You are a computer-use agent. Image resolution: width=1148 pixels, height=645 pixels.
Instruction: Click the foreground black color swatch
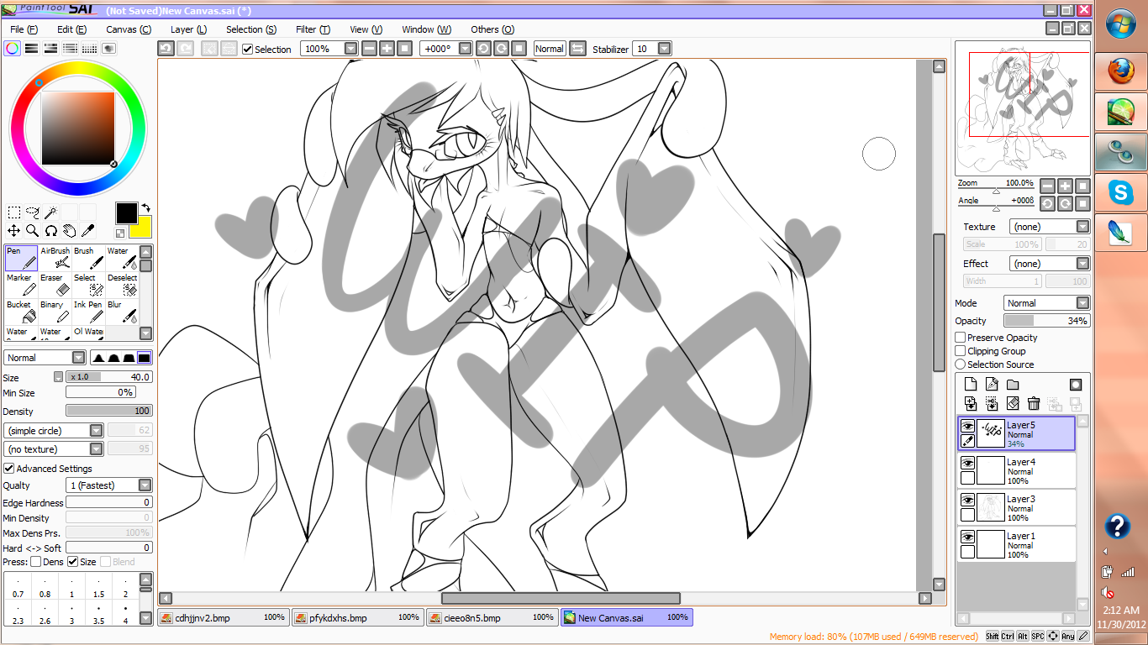pyautogui.click(x=126, y=212)
